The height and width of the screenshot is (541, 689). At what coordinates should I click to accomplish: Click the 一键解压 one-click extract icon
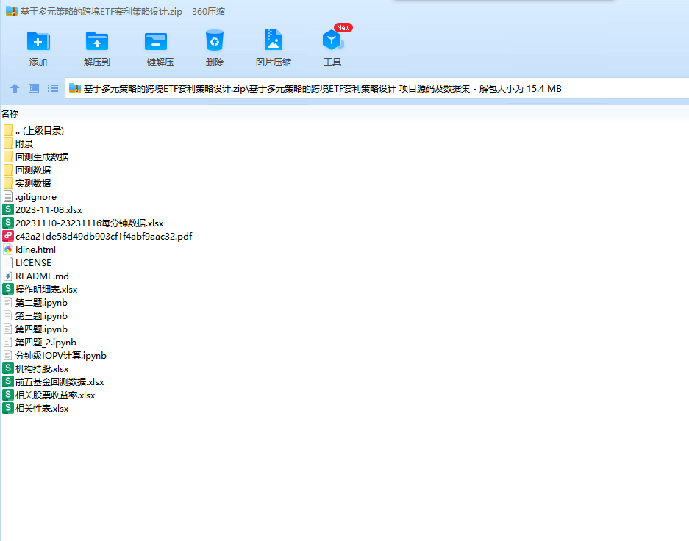156,42
